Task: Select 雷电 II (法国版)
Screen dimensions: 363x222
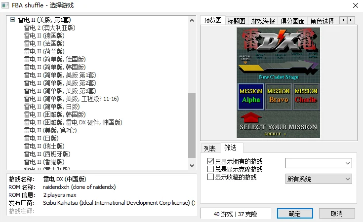Action: (44, 43)
